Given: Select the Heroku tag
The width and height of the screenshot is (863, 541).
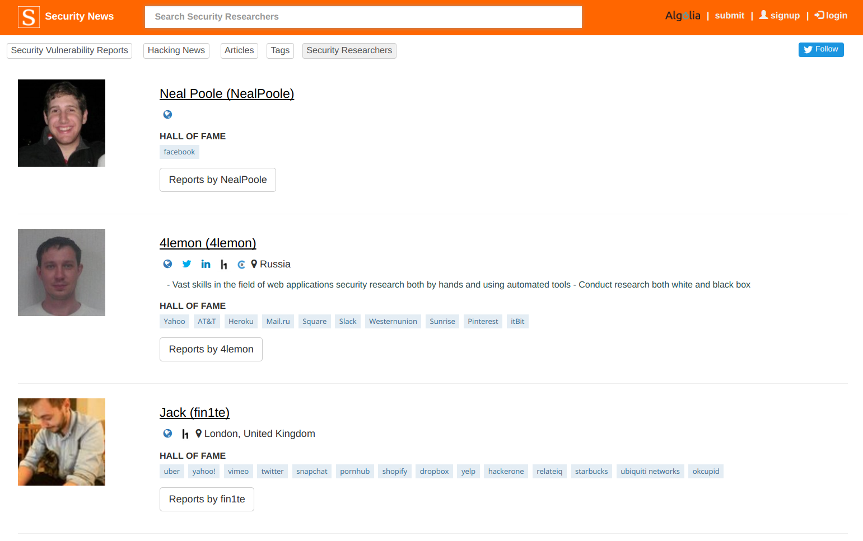Looking at the screenshot, I should pyautogui.click(x=241, y=322).
